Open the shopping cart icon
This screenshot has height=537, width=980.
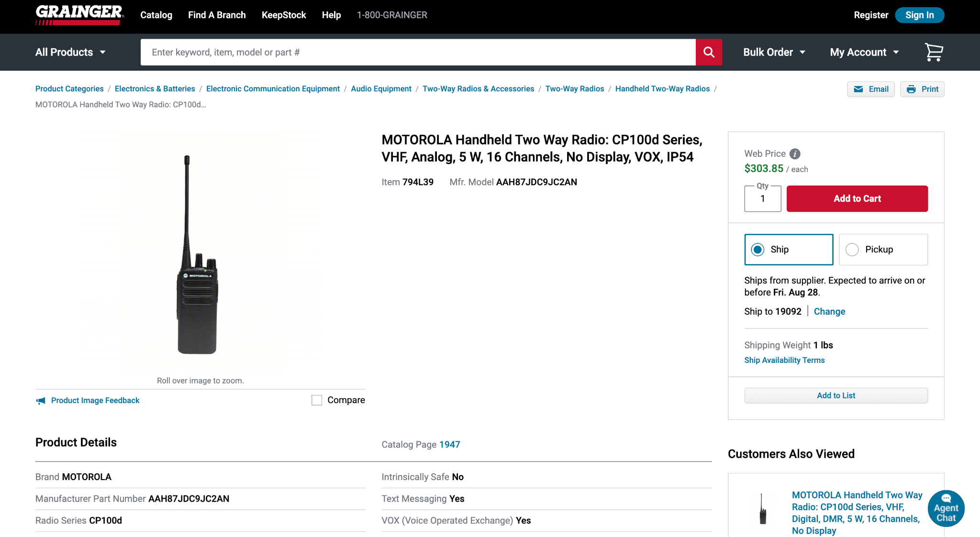(x=934, y=52)
